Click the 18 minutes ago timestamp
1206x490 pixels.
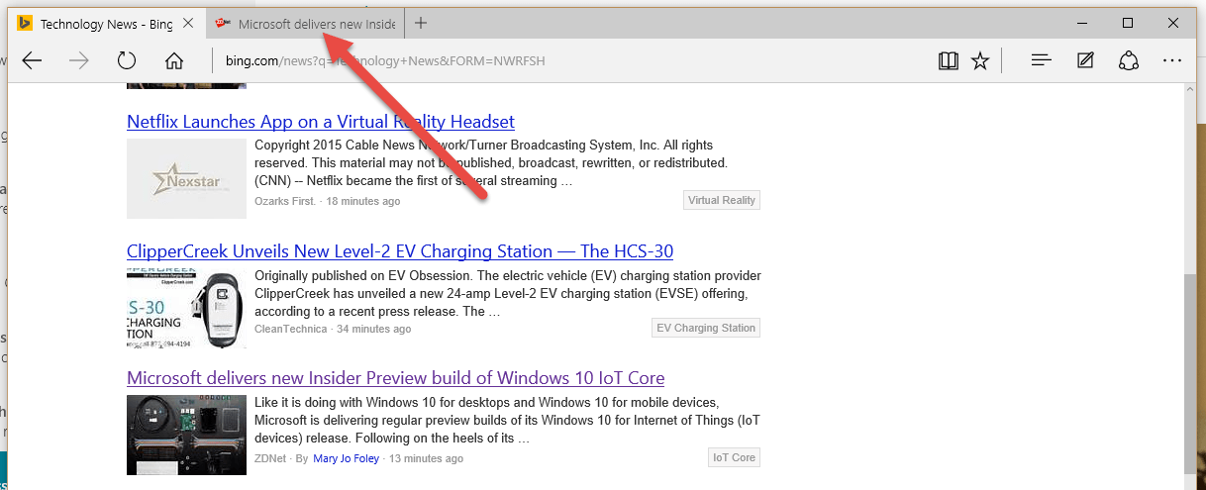click(x=363, y=201)
